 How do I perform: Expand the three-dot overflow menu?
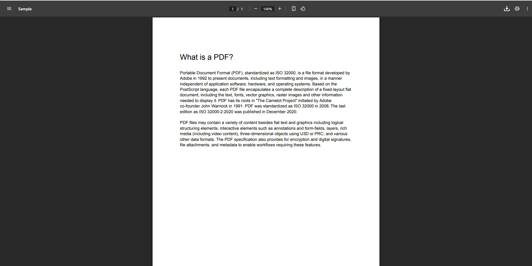527,9
